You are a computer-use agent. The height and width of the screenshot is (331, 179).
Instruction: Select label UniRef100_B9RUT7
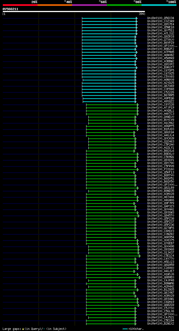tap(161, 68)
